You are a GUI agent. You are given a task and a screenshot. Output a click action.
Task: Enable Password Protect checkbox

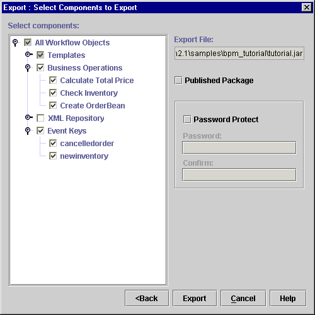click(187, 119)
